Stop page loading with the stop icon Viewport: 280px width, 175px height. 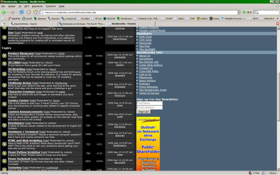coord(28,12)
